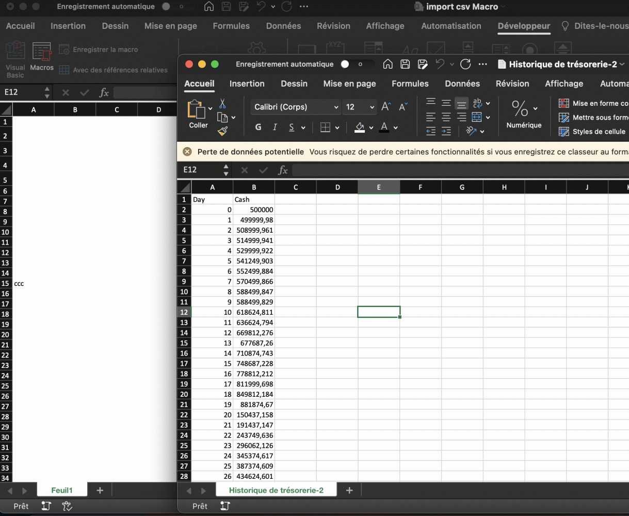Open the font size 12 dropdown

coord(373,107)
